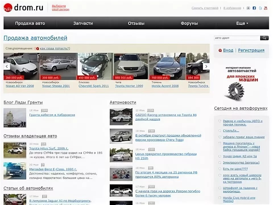This screenshot has height=205, width=273.
Task: Open the Lexus hybrid production news link
Action: 166,156
